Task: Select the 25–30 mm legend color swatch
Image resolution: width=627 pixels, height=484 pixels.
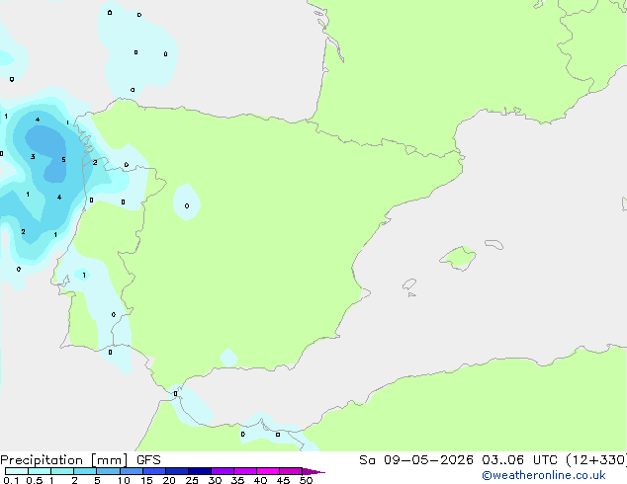Action: tap(200, 471)
